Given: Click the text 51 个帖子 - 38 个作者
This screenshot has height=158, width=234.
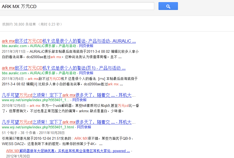Looking at the screenshot, I should coord(19,133).
